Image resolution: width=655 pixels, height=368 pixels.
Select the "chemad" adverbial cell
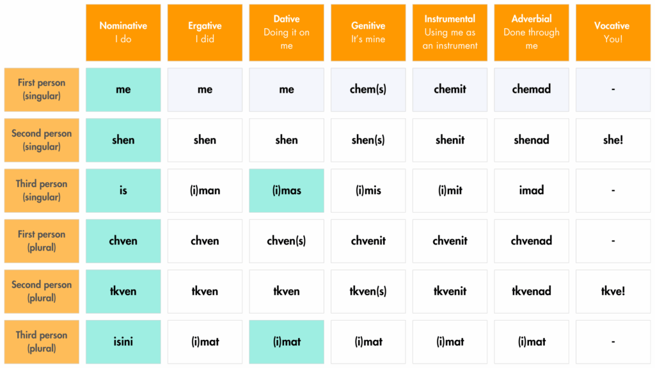click(532, 89)
